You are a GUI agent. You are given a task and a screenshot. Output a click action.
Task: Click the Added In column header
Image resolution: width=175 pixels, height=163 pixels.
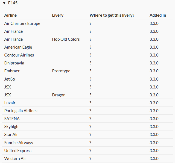coord(157,15)
